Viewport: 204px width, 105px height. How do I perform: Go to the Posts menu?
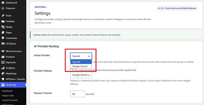click(x=8, y=16)
